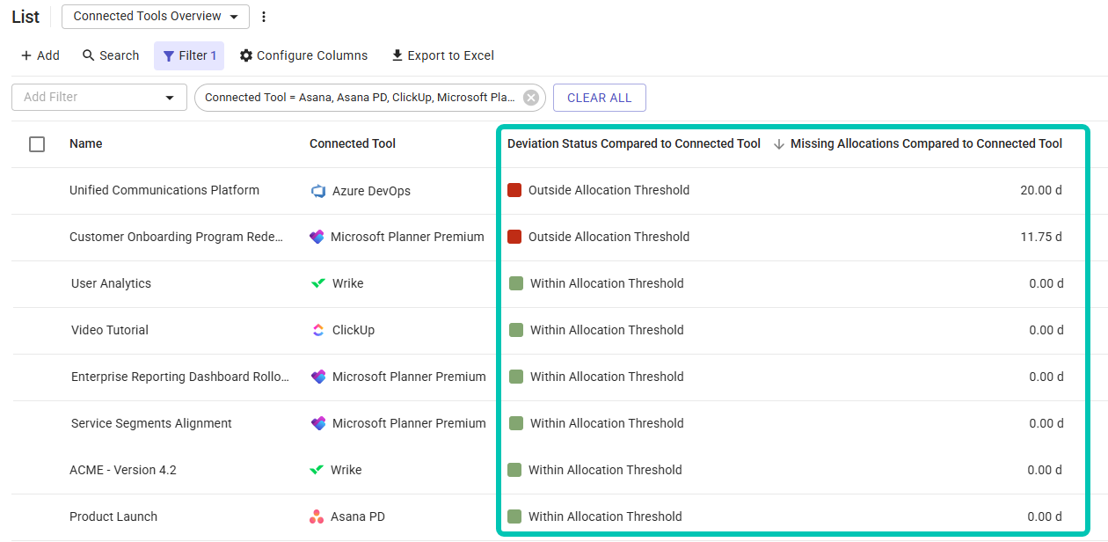Click Deviation Status Compared to Connected Tool header
The image size is (1108, 542).
(x=634, y=143)
